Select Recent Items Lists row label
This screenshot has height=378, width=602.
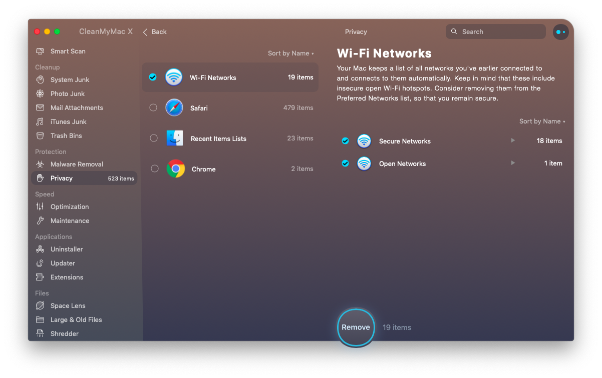point(218,138)
